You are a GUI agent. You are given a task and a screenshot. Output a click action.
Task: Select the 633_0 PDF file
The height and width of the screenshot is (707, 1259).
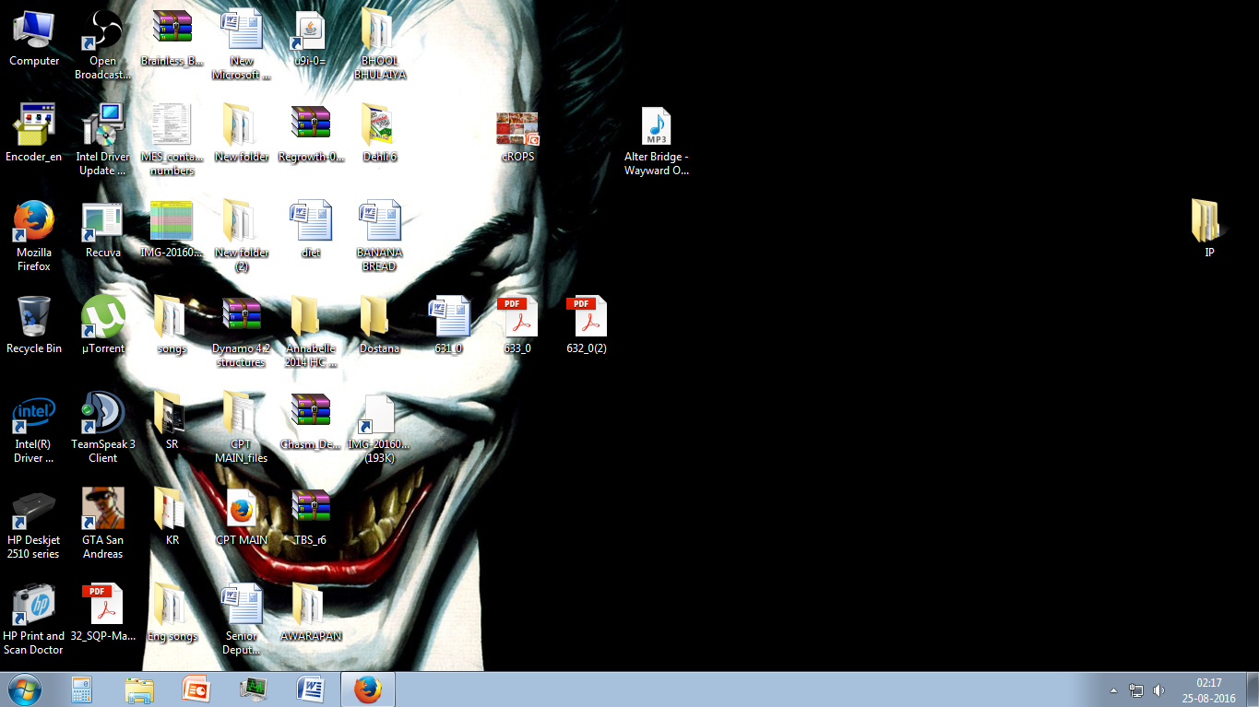517,325
